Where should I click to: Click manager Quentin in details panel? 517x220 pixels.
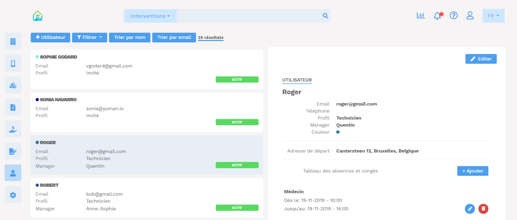(x=346, y=125)
